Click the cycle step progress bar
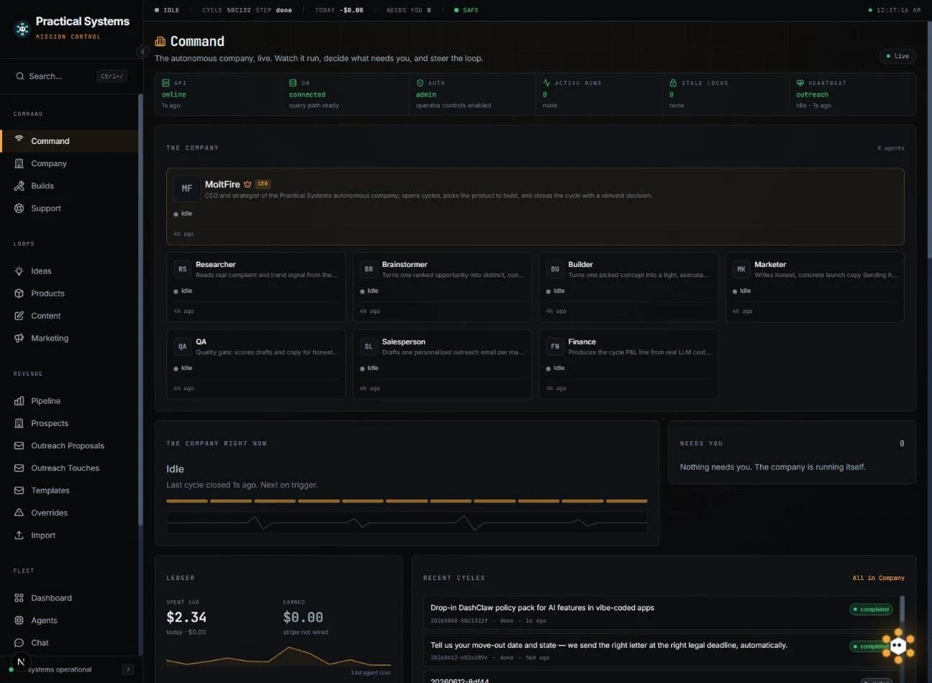The image size is (932, 683). coord(407,501)
